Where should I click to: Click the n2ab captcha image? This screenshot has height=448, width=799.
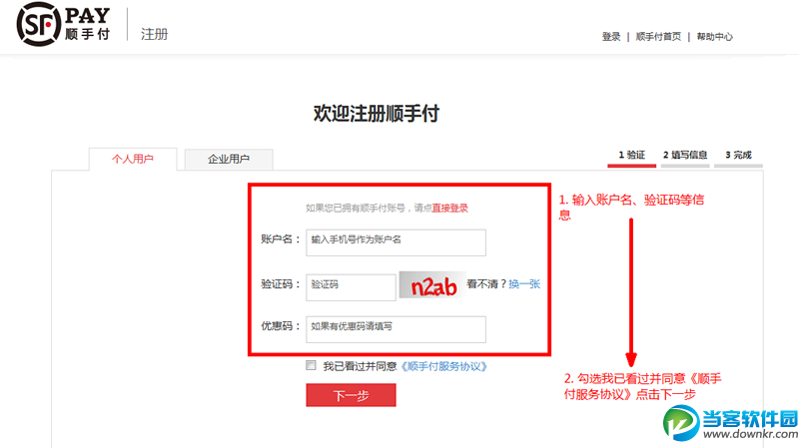coord(432,285)
